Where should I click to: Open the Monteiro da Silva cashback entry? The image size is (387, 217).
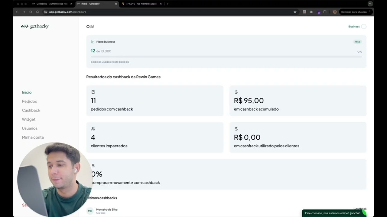[226, 211]
